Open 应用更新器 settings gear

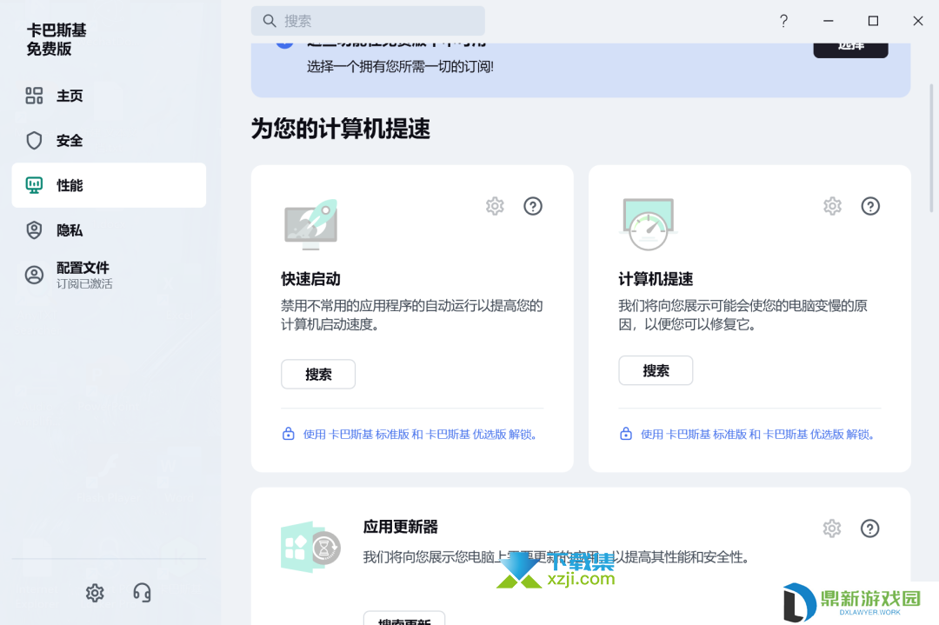pos(832,528)
